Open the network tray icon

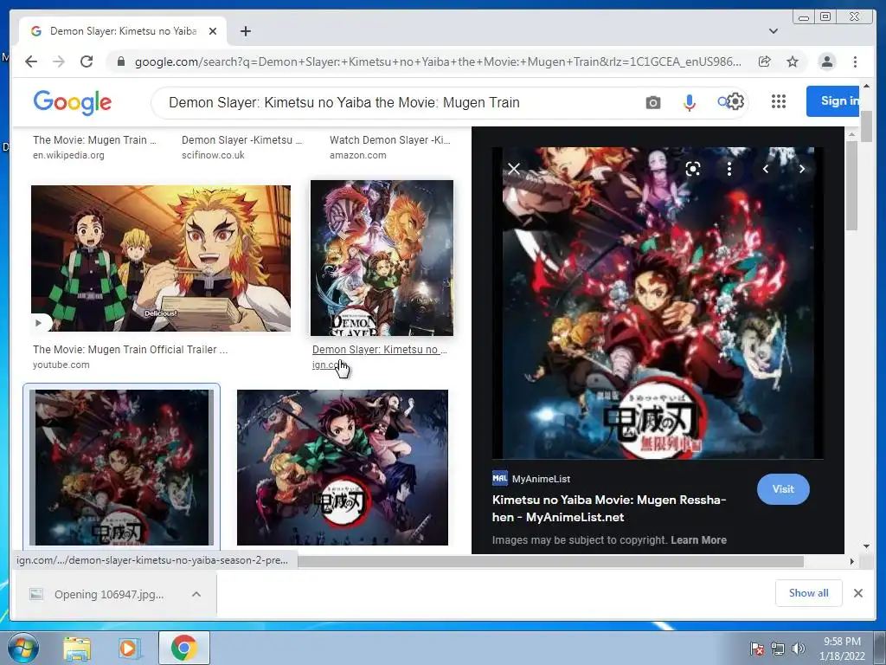coord(777,649)
